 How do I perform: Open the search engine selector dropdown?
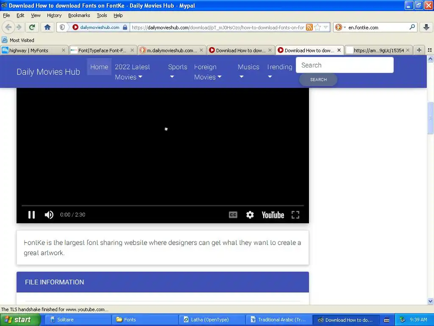tap(340, 27)
